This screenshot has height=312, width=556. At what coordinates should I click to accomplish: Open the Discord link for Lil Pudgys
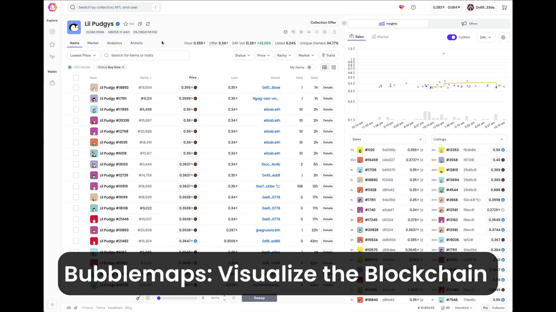click(309, 32)
